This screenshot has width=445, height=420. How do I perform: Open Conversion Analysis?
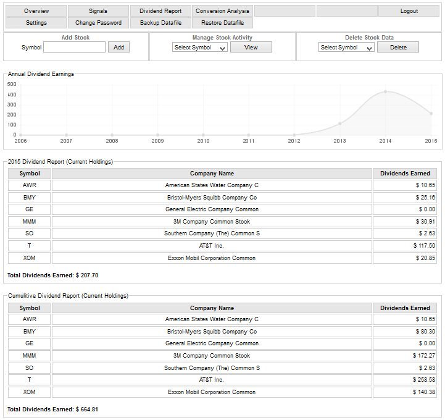click(222, 10)
